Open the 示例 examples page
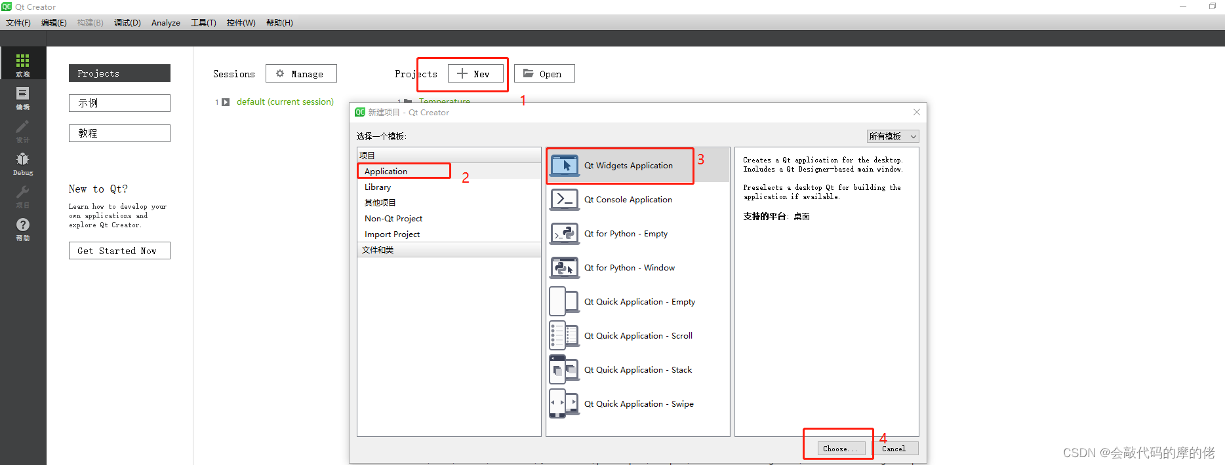 point(119,103)
